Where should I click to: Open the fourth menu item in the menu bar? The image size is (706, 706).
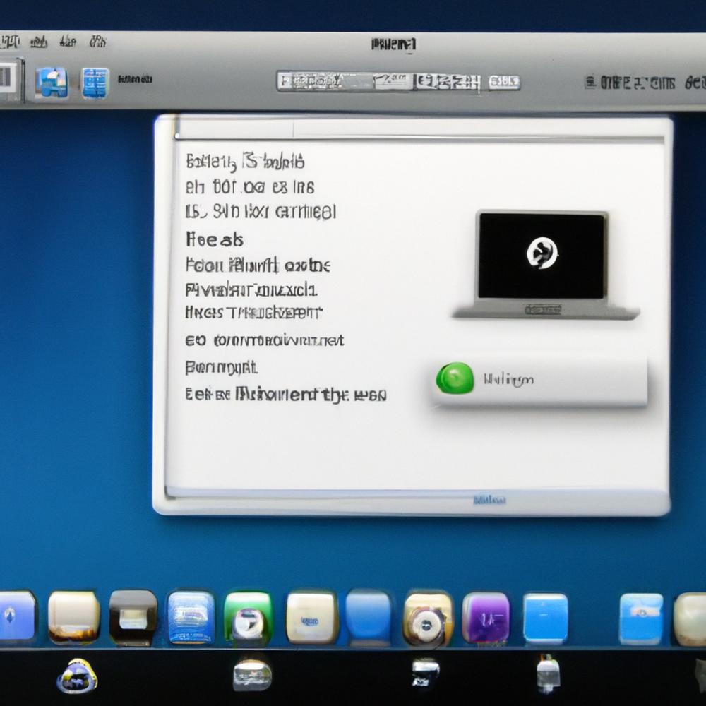click(97, 42)
